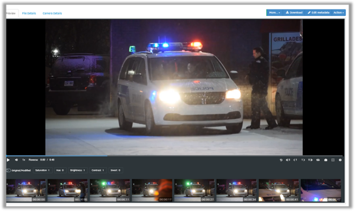Select thumbnail at 00:00:41

[x=279, y=190]
